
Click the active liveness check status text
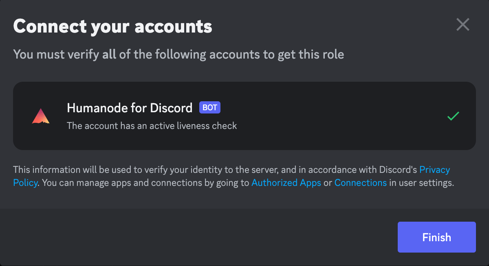pyautogui.click(x=152, y=126)
